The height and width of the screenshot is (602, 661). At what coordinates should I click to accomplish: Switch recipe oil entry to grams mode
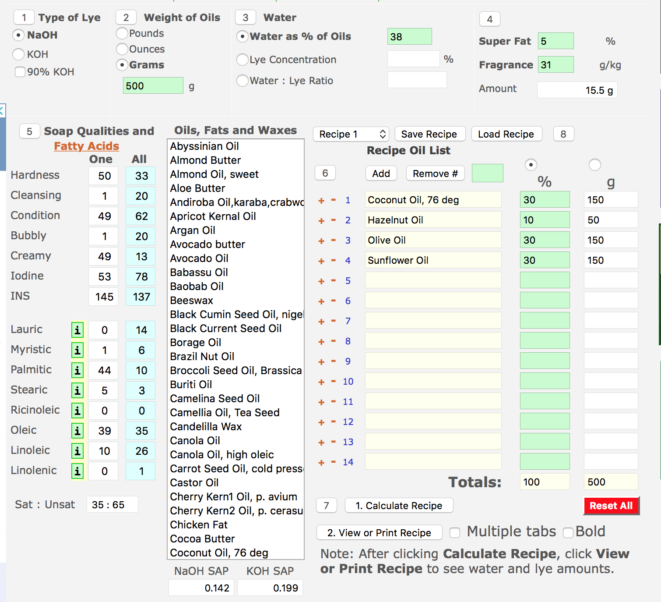[595, 165]
